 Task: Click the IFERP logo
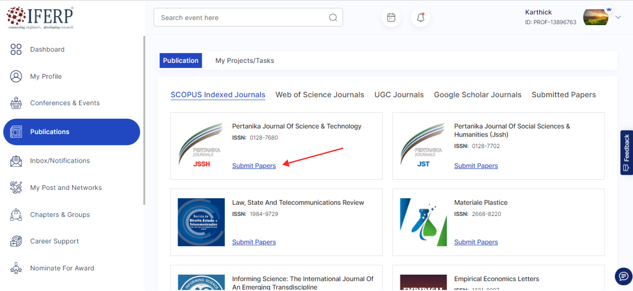pos(40,18)
